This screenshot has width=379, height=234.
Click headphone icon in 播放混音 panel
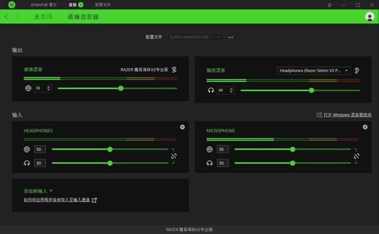tap(211, 90)
